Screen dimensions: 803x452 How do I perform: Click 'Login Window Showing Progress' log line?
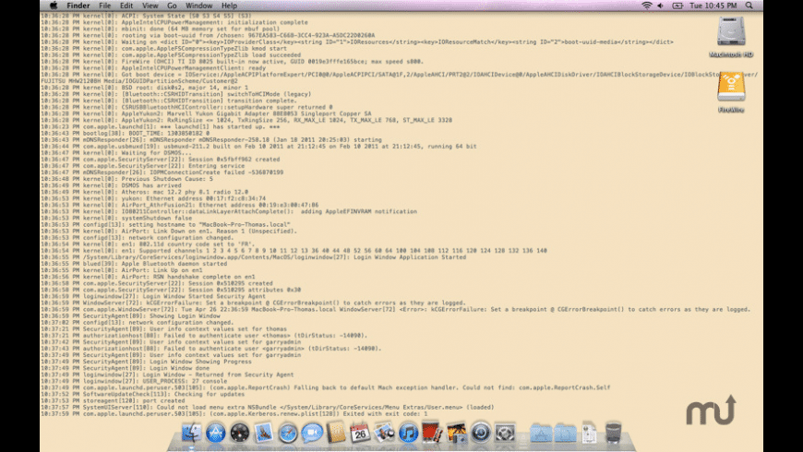146,362
